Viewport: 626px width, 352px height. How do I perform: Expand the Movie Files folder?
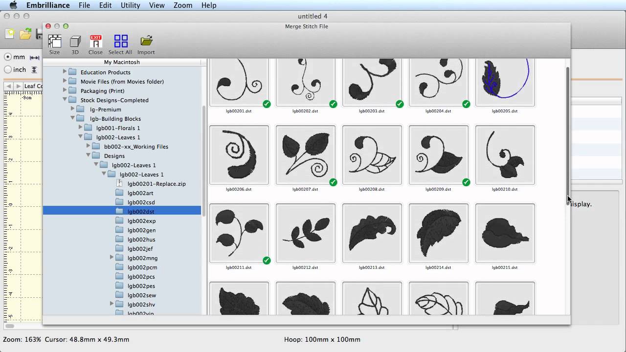(x=65, y=81)
